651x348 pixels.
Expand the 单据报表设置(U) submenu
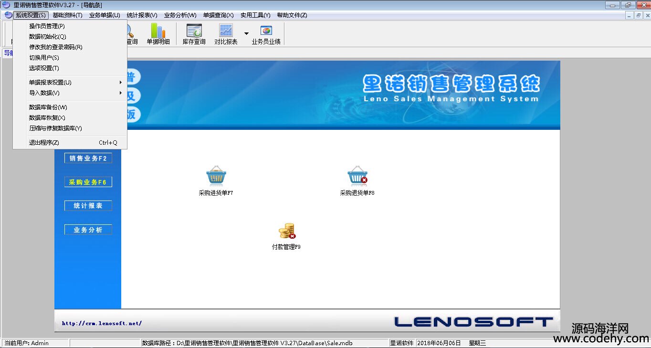point(70,83)
